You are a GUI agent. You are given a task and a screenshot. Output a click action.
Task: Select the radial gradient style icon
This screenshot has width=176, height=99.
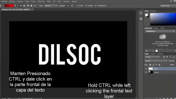(x=24, y=5)
